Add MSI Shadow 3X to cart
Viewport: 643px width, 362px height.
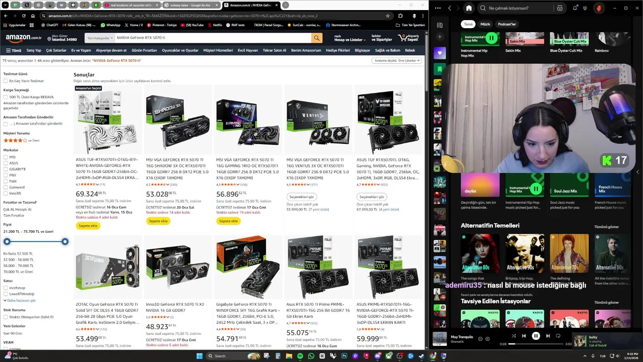tap(158, 221)
